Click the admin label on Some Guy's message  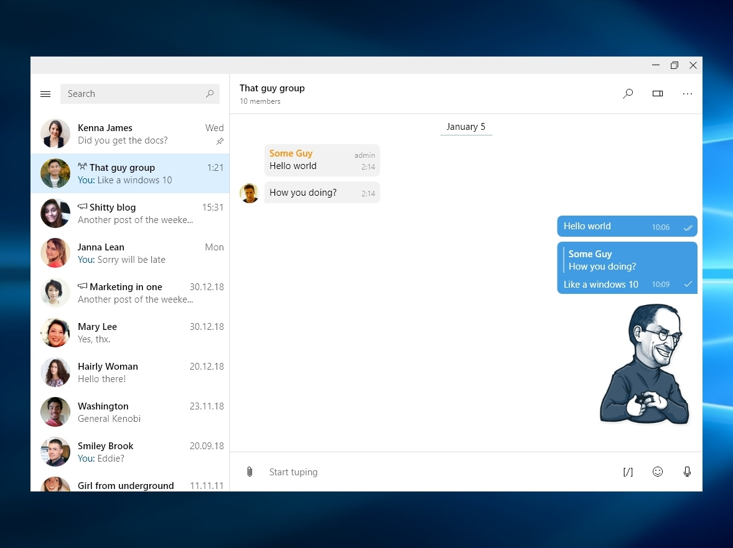point(365,155)
